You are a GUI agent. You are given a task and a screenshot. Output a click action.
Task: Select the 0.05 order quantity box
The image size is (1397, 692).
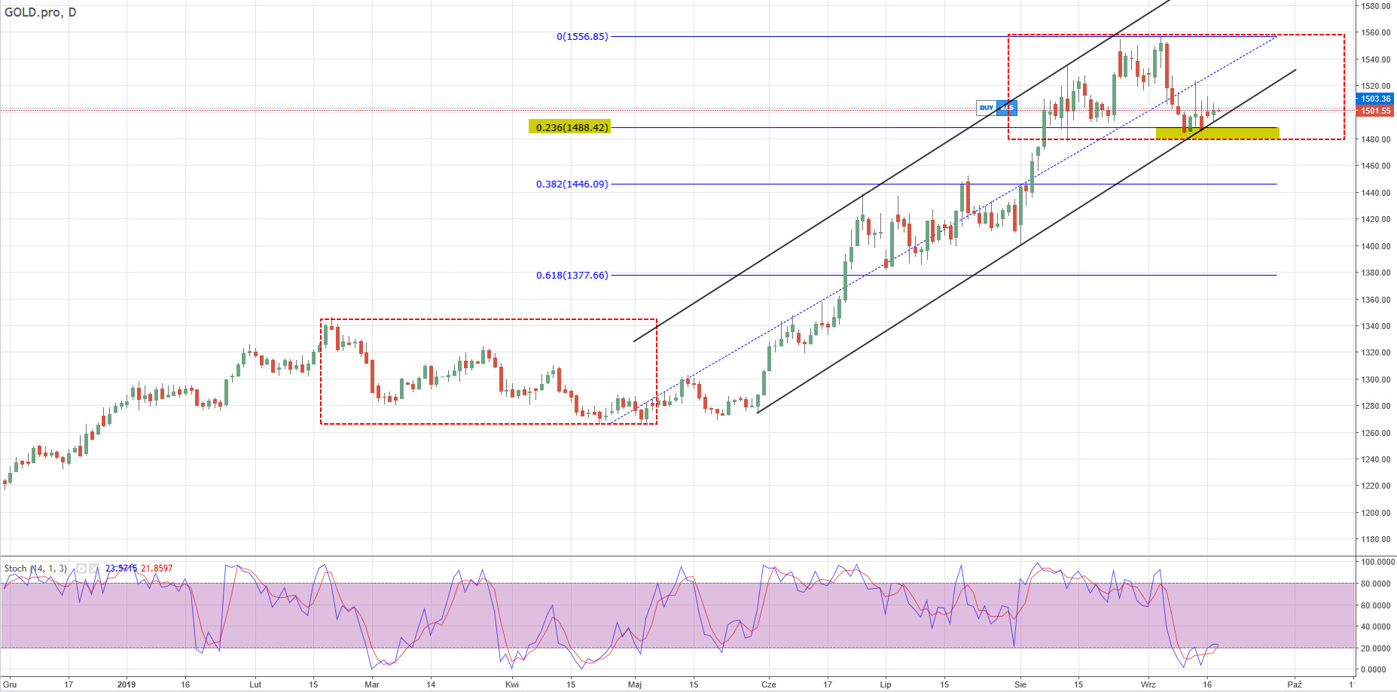pos(1008,108)
